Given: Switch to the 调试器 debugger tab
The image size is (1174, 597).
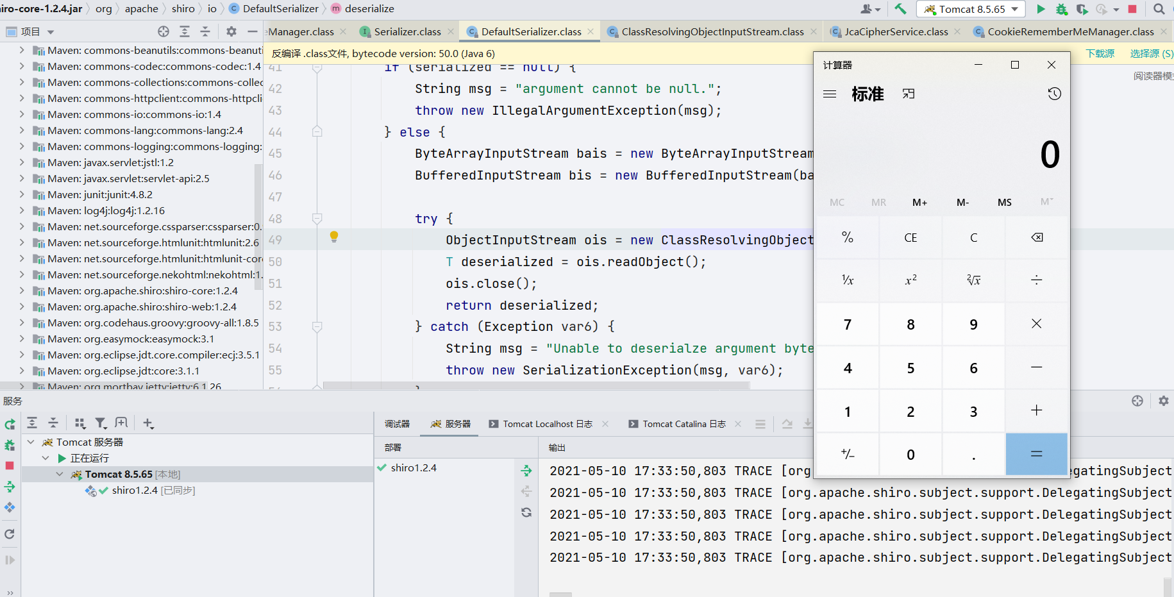Looking at the screenshot, I should (397, 424).
